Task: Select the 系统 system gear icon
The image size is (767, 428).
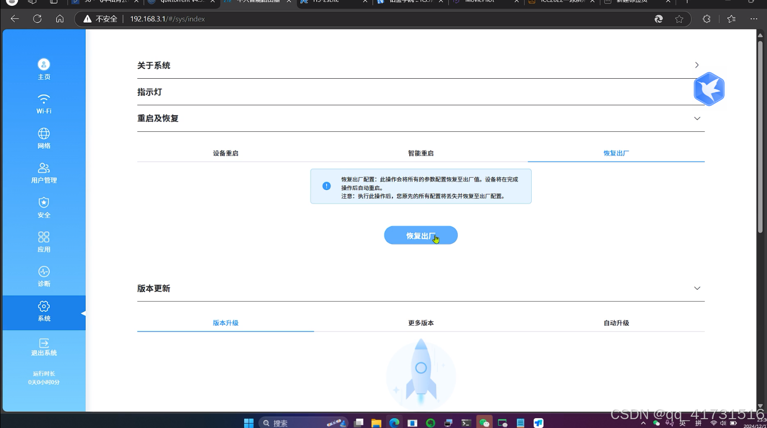Action: tap(44, 306)
